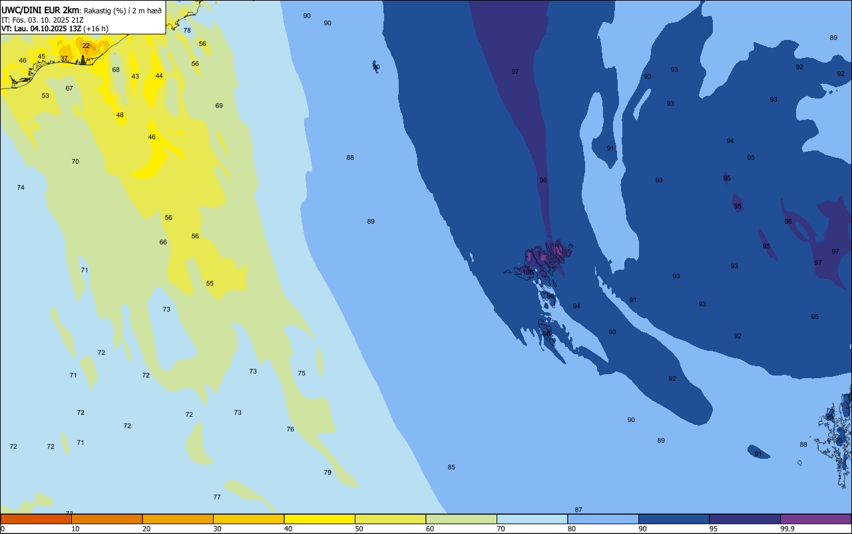The width and height of the screenshot is (852, 534).
Task: Click the map value "66"
Action: 163,242
